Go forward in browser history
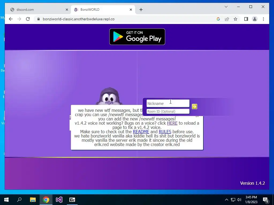The height and width of the screenshot is (205, 274). point(19,19)
